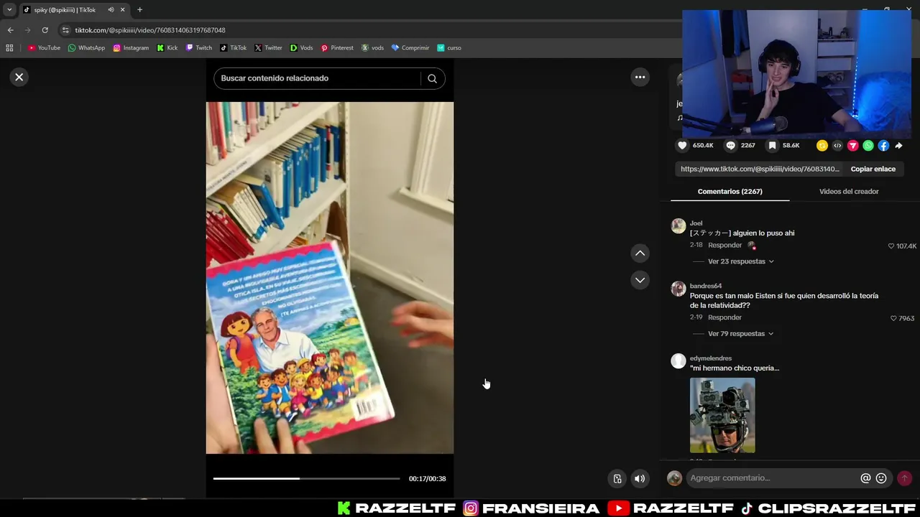Save video with the bookmark icon
Image resolution: width=920 pixels, height=517 pixels.
[x=772, y=145]
